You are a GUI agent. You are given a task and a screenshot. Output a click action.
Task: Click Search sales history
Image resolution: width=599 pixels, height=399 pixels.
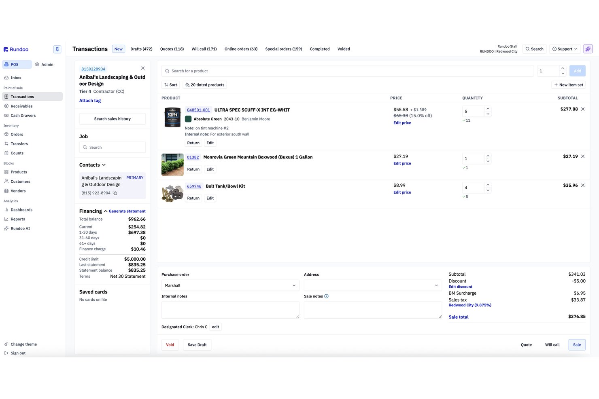[113, 119]
